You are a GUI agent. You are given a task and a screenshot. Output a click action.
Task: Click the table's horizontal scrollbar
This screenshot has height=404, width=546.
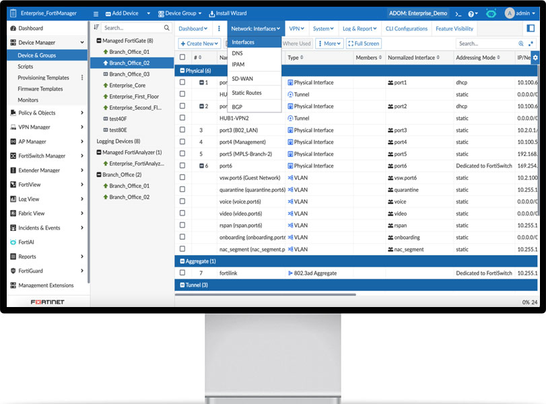[x=265, y=295]
